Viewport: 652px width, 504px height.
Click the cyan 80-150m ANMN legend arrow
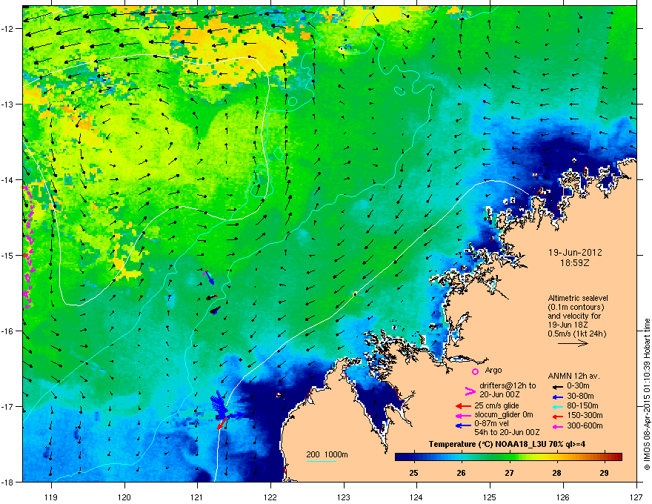click(x=558, y=406)
